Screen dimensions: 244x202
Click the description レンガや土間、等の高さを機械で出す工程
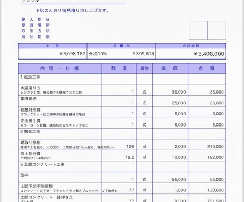coord(51,92)
